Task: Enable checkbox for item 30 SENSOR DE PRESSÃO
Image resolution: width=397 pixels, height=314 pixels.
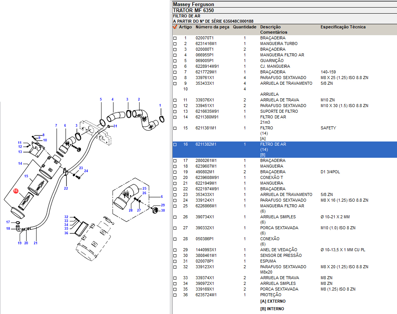Action: (x=175, y=256)
